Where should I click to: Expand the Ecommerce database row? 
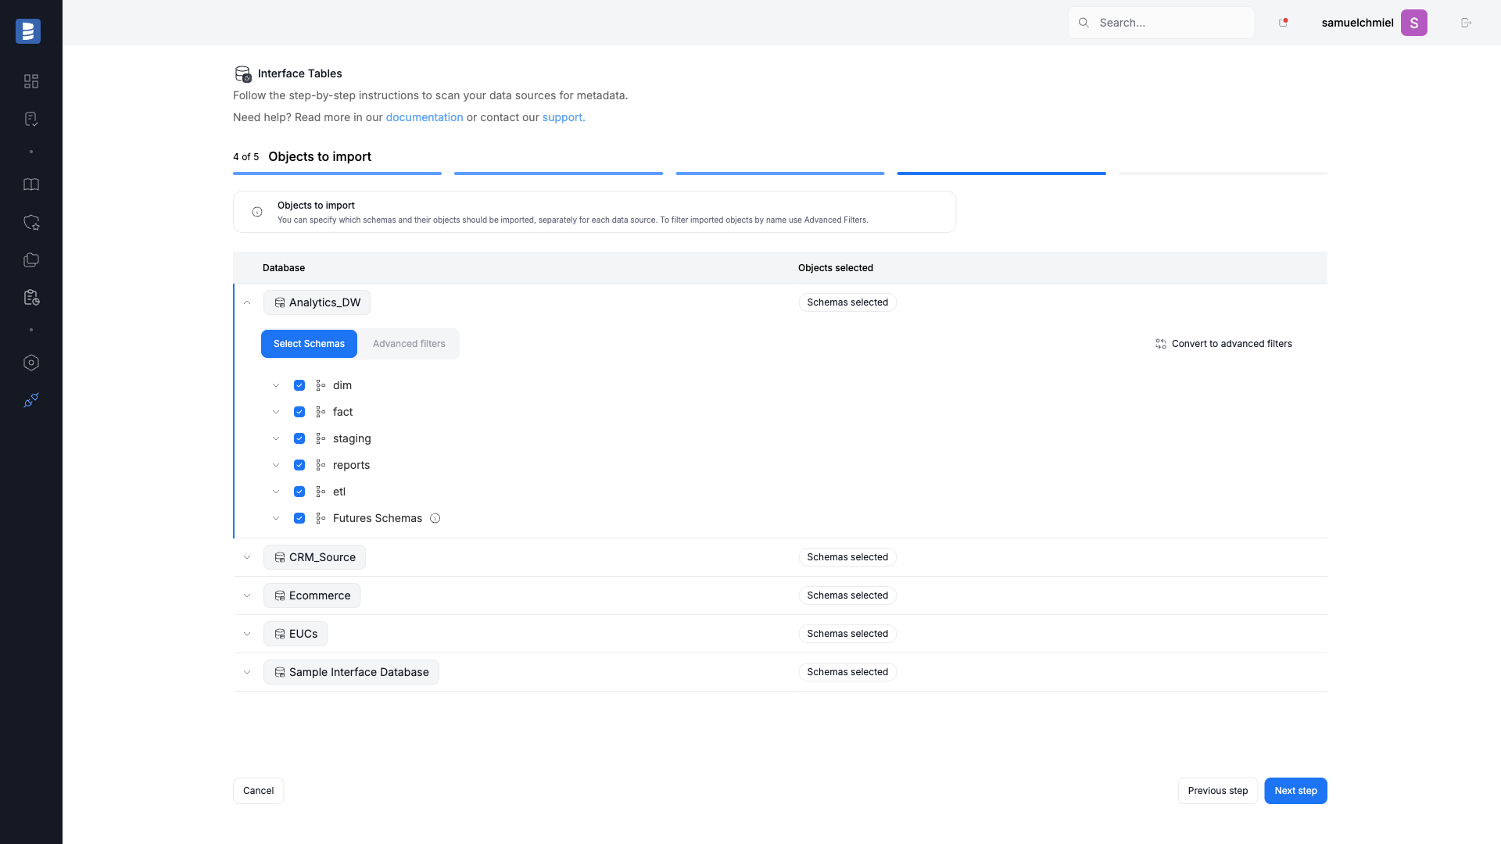[x=247, y=595]
